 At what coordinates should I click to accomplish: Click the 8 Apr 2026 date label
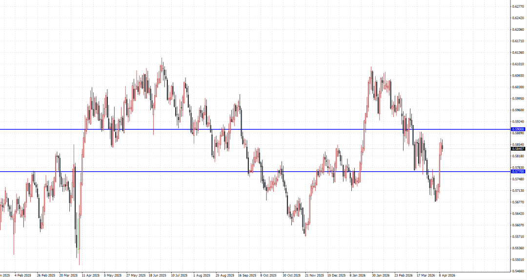click(x=447, y=275)
